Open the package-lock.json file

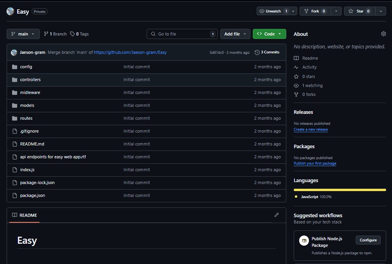pos(37,183)
